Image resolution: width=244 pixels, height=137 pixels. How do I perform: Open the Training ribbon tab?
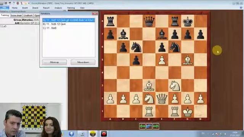point(71,8)
